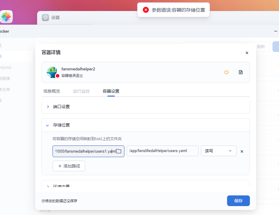
Task: Expand the 端口设置 section chevron
Action: [x=48, y=107]
